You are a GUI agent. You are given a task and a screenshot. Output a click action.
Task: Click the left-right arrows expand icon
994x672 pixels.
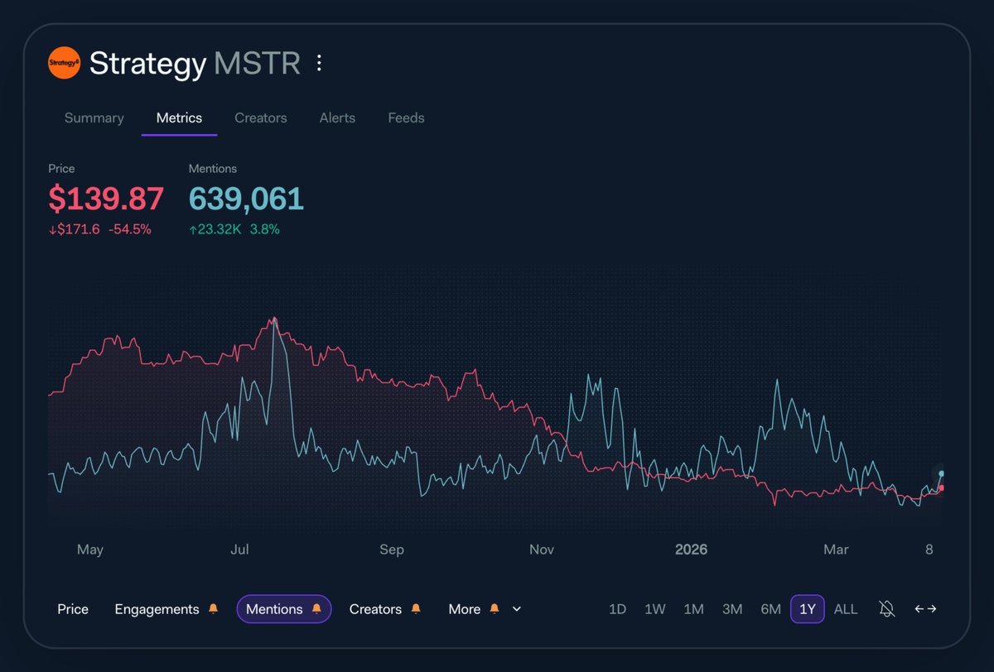click(925, 609)
